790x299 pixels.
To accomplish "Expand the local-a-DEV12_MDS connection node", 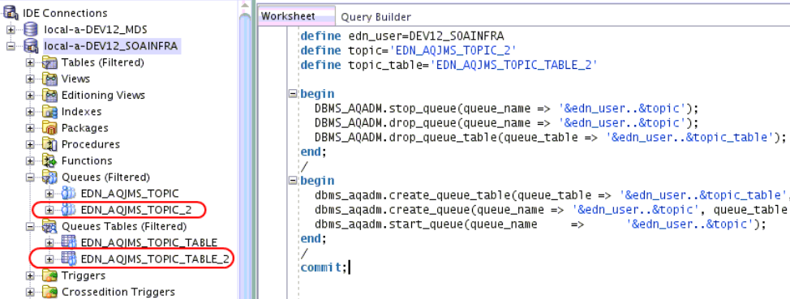I will tap(11, 30).
